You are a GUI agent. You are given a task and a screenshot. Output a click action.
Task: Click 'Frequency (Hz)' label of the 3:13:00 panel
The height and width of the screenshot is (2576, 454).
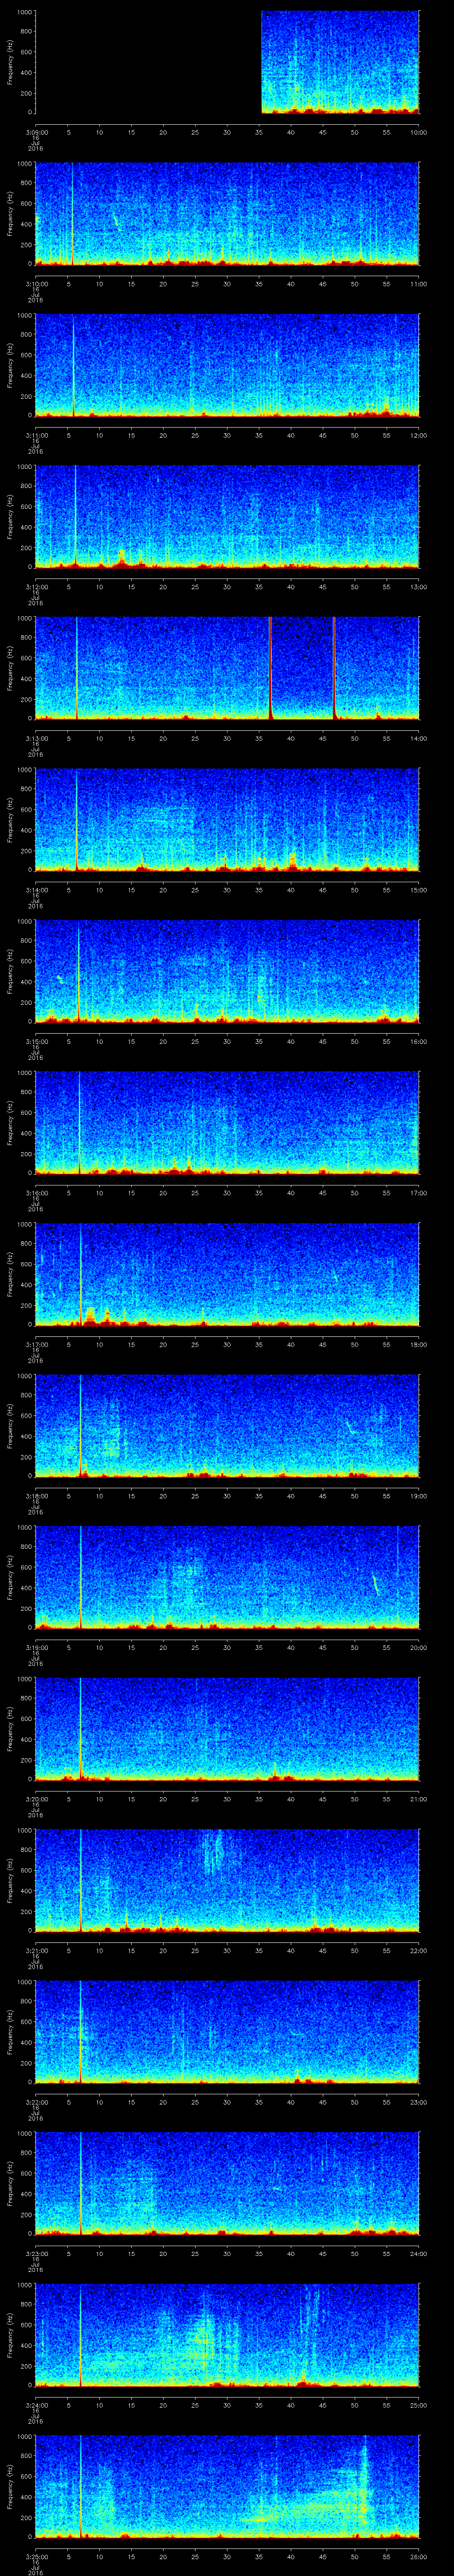(x=10, y=668)
